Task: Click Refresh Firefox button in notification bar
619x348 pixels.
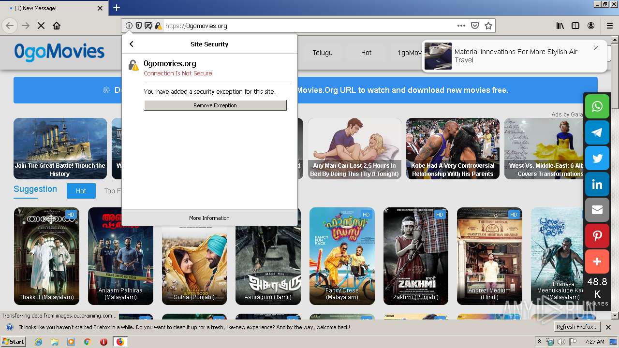Action: point(577,327)
